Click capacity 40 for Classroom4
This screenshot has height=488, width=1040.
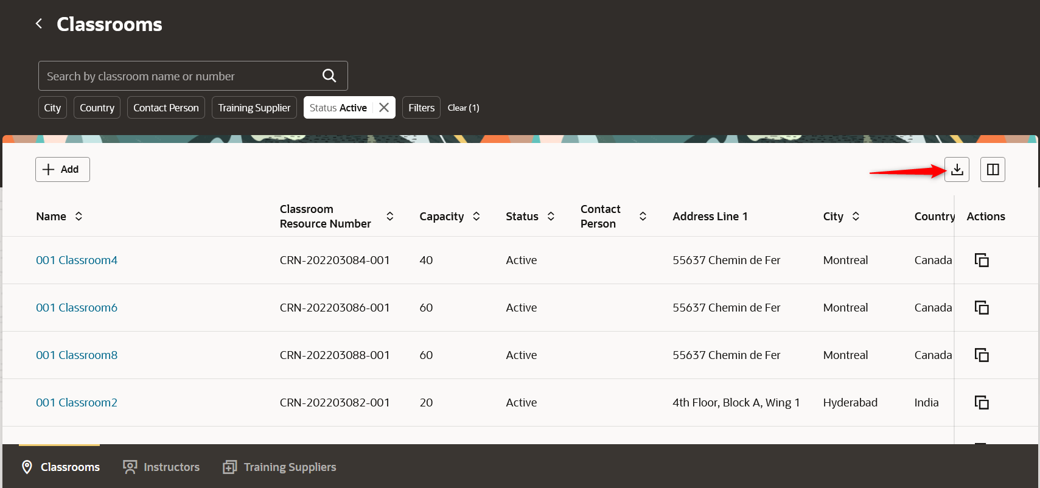(426, 260)
